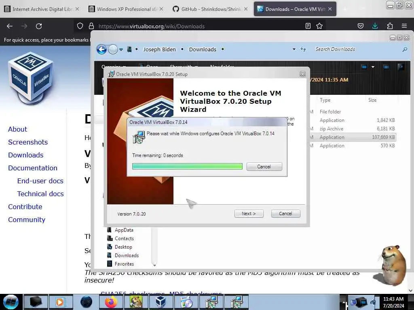Click the Search Downloads input field
Viewport: 414px width, 310px height.
[x=357, y=49]
